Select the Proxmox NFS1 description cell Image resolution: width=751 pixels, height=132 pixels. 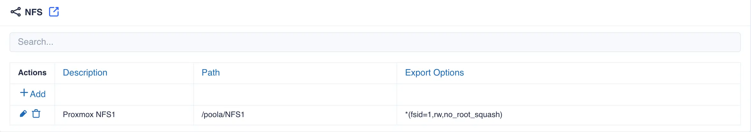tap(89, 115)
